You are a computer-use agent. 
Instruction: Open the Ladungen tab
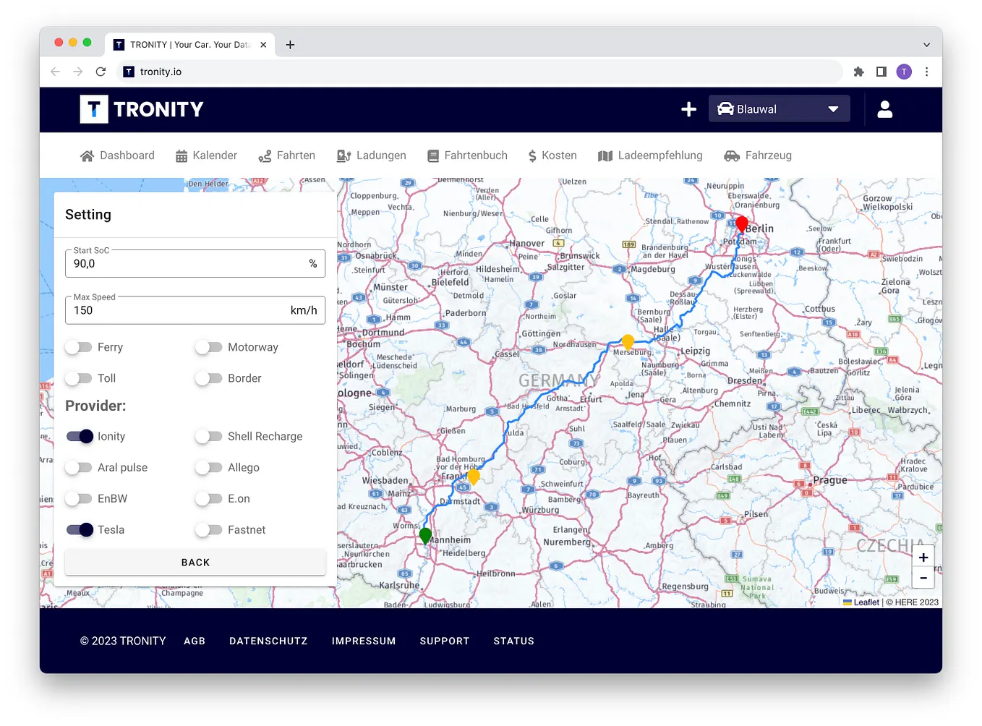pos(372,155)
